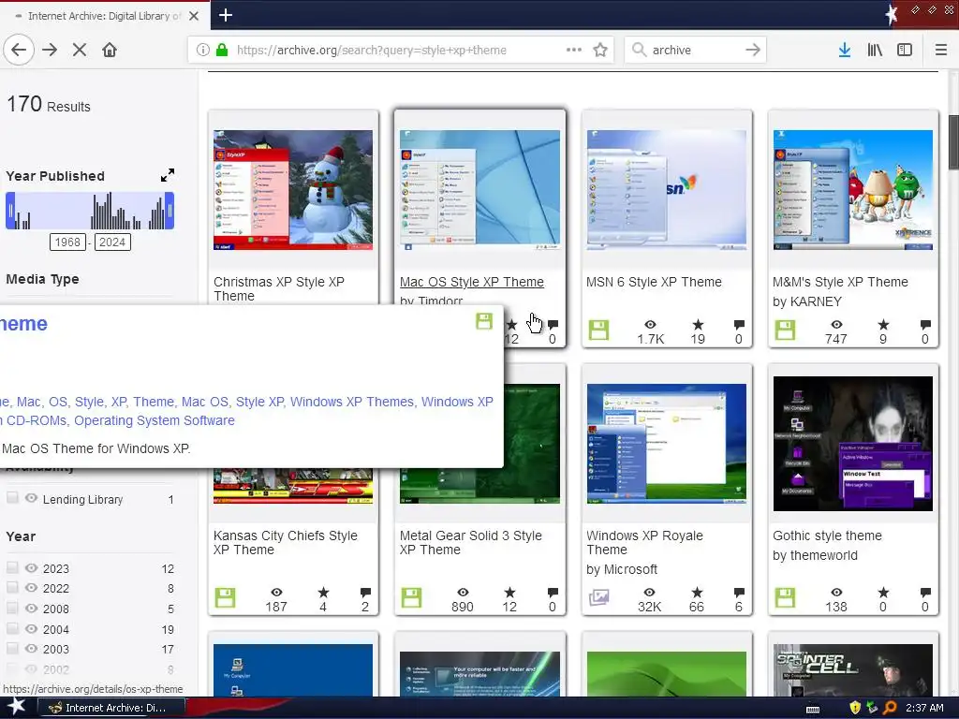
Task: Close the Internet Archive tab
Action: (x=194, y=16)
